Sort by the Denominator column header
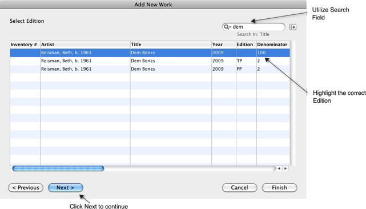 pos(273,45)
